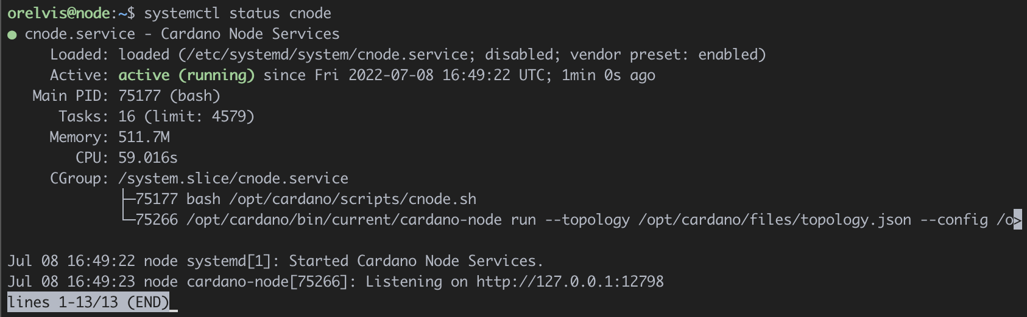This screenshot has height=317, width=1027.
Task: Click the CPU 59.016s value
Action: 148,158
